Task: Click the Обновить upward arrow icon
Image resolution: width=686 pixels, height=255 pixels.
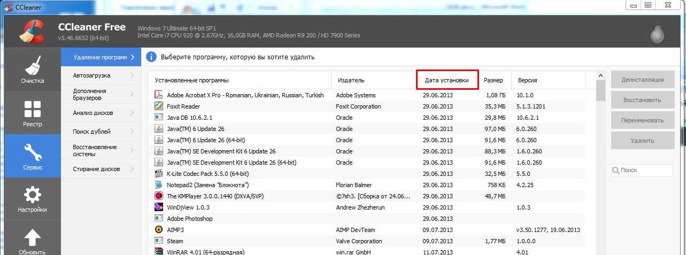Action: coord(33,238)
